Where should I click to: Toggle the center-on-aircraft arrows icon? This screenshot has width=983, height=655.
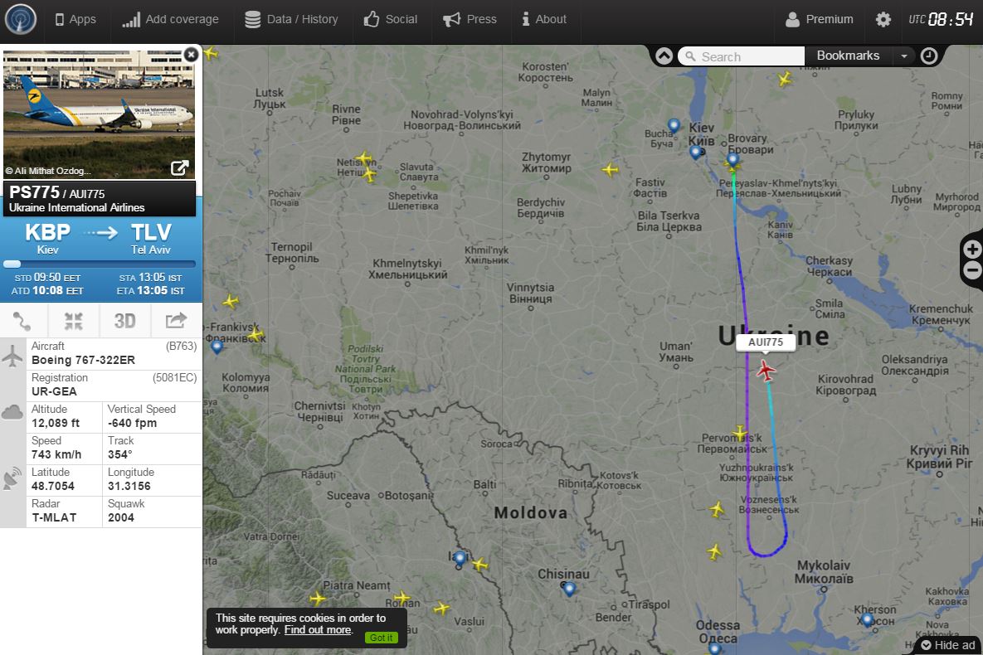click(x=73, y=321)
